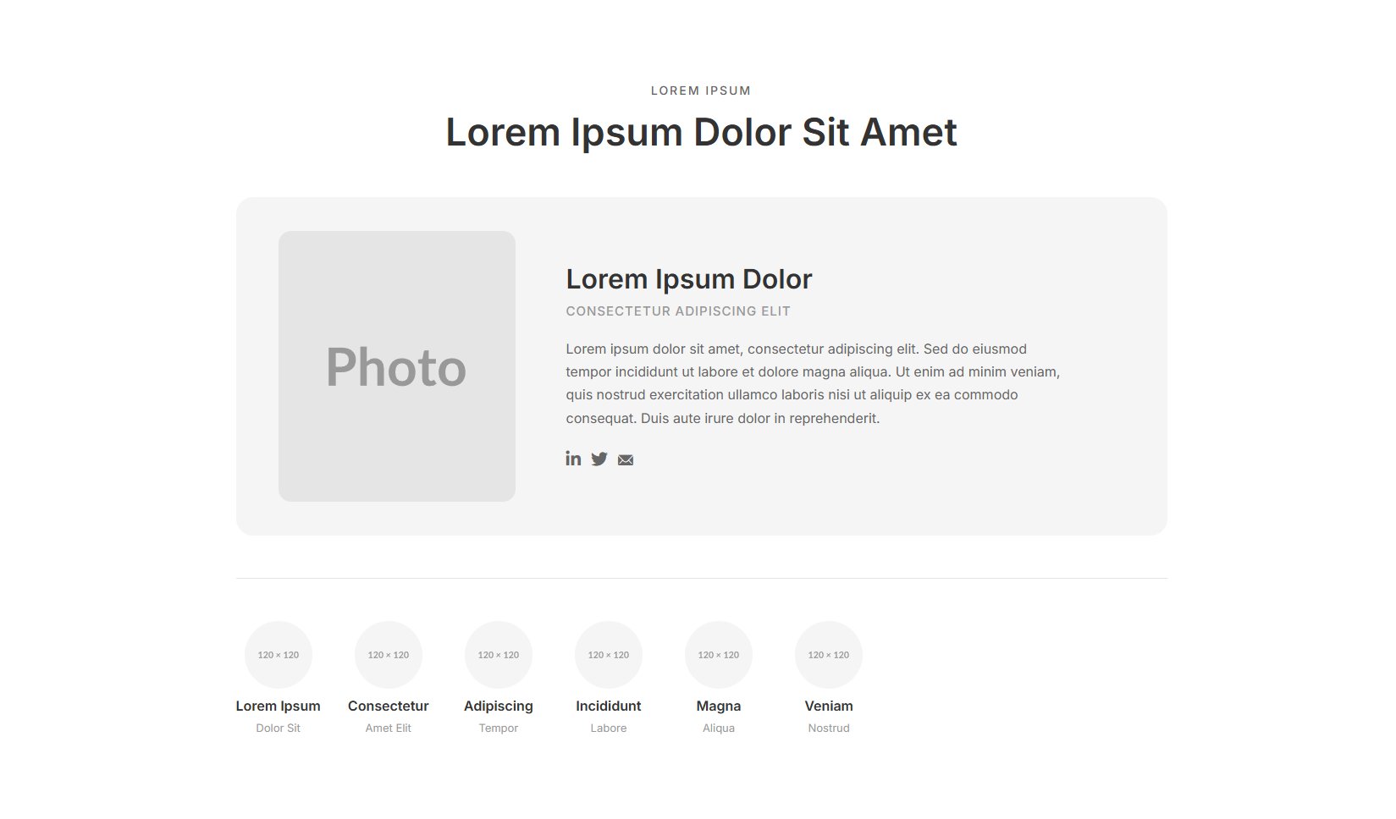Choose the avatar above Adipiscing

tap(499, 655)
